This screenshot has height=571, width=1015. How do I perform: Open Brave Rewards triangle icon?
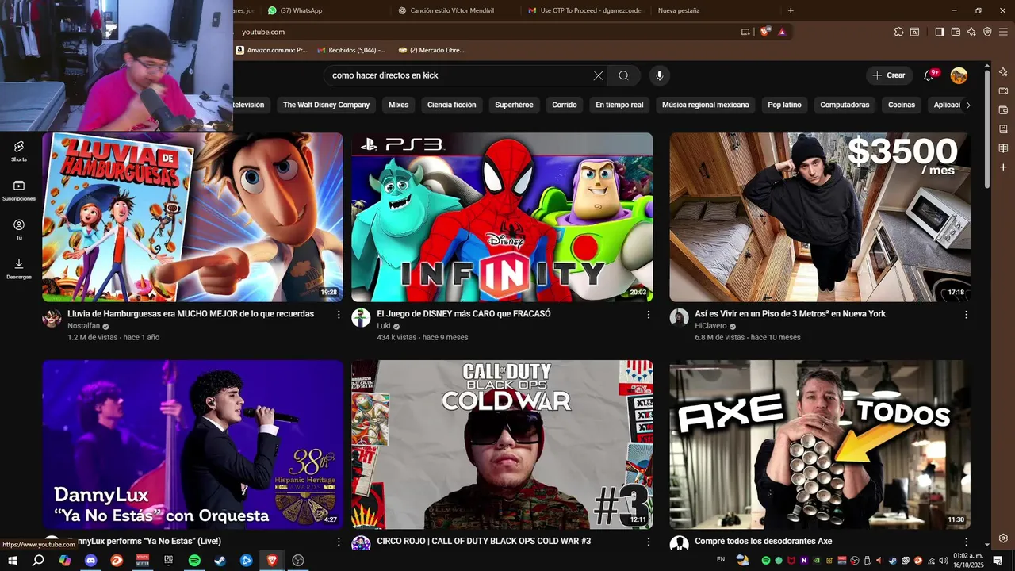point(782,32)
